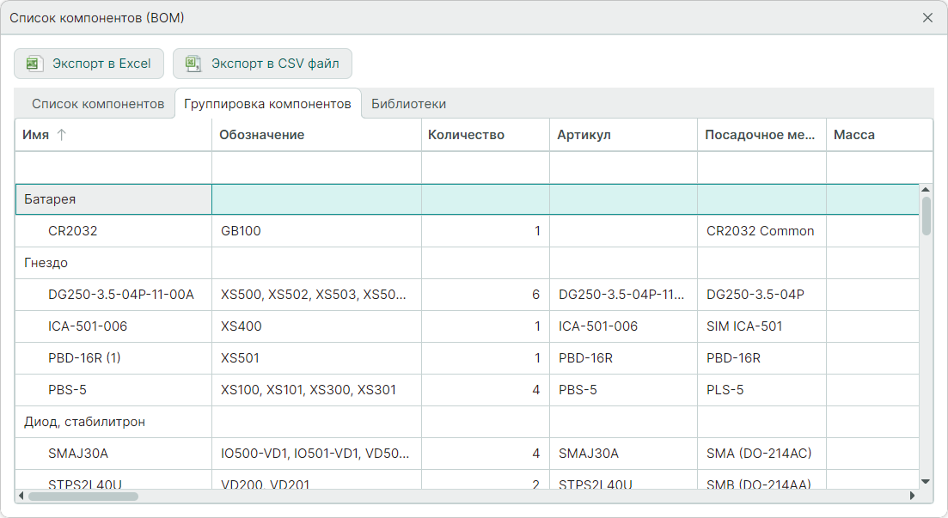Collapse the Гнездо group row
Image resolution: width=948 pixels, height=518 pixels.
tap(46, 263)
